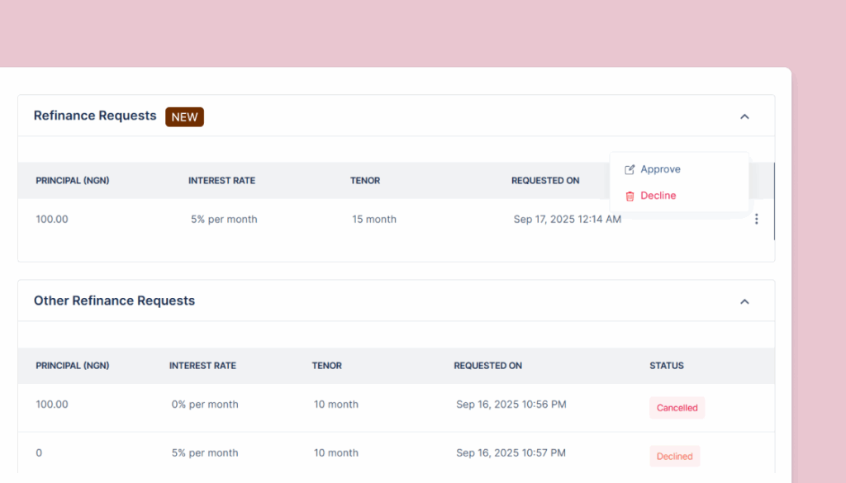Click TENOR column header in Refinance Requests table
This screenshot has height=483, width=846.
tap(365, 181)
